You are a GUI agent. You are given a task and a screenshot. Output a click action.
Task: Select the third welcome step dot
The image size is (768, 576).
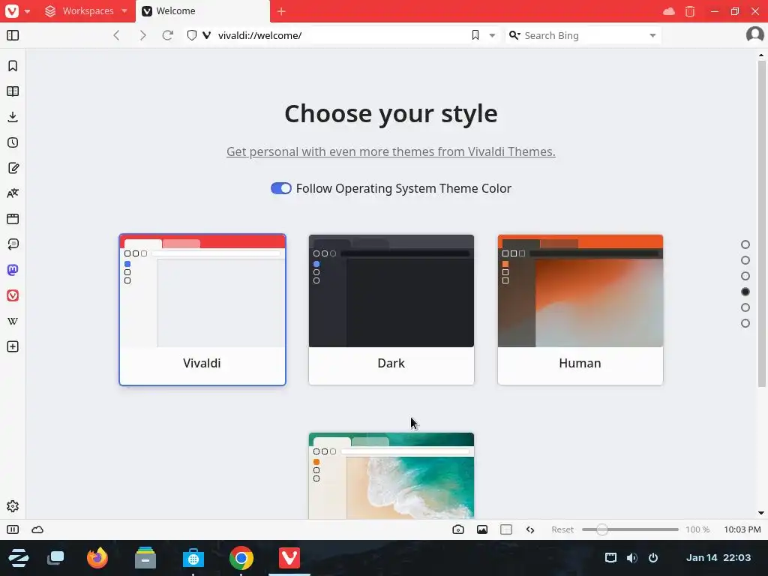[x=745, y=276]
